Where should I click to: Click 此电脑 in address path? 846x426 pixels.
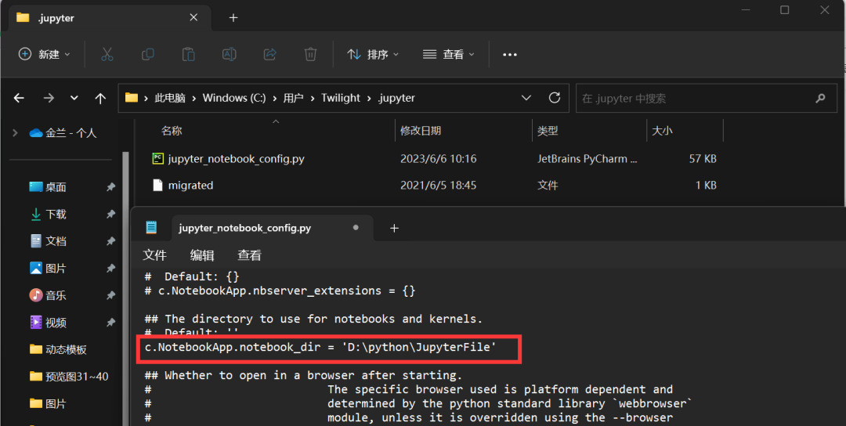click(170, 98)
